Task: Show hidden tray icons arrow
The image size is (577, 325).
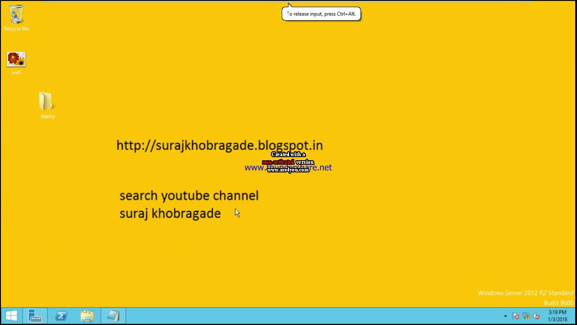Action: click(x=505, y=316)
